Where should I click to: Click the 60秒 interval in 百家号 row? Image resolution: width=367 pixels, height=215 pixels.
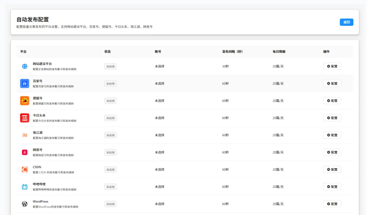pos(225,84)
